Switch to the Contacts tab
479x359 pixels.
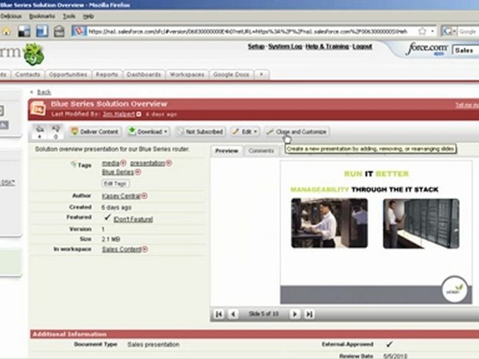(28, 74)
